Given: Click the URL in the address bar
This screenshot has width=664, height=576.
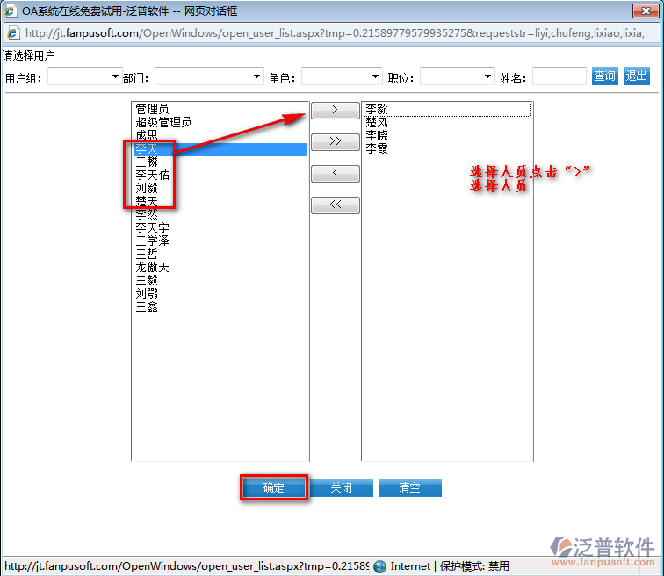Looking at the screenshot, I should (x=335, y=33).
